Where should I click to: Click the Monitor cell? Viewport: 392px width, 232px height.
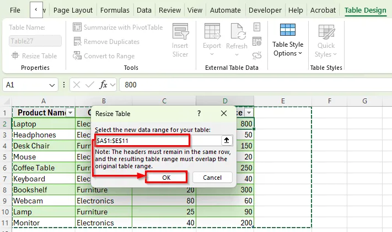(44, 223)
